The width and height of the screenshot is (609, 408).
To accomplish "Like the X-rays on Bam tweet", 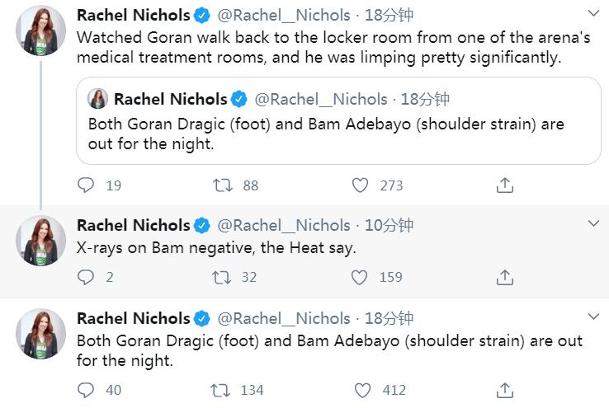I will [x=360, y=278].
